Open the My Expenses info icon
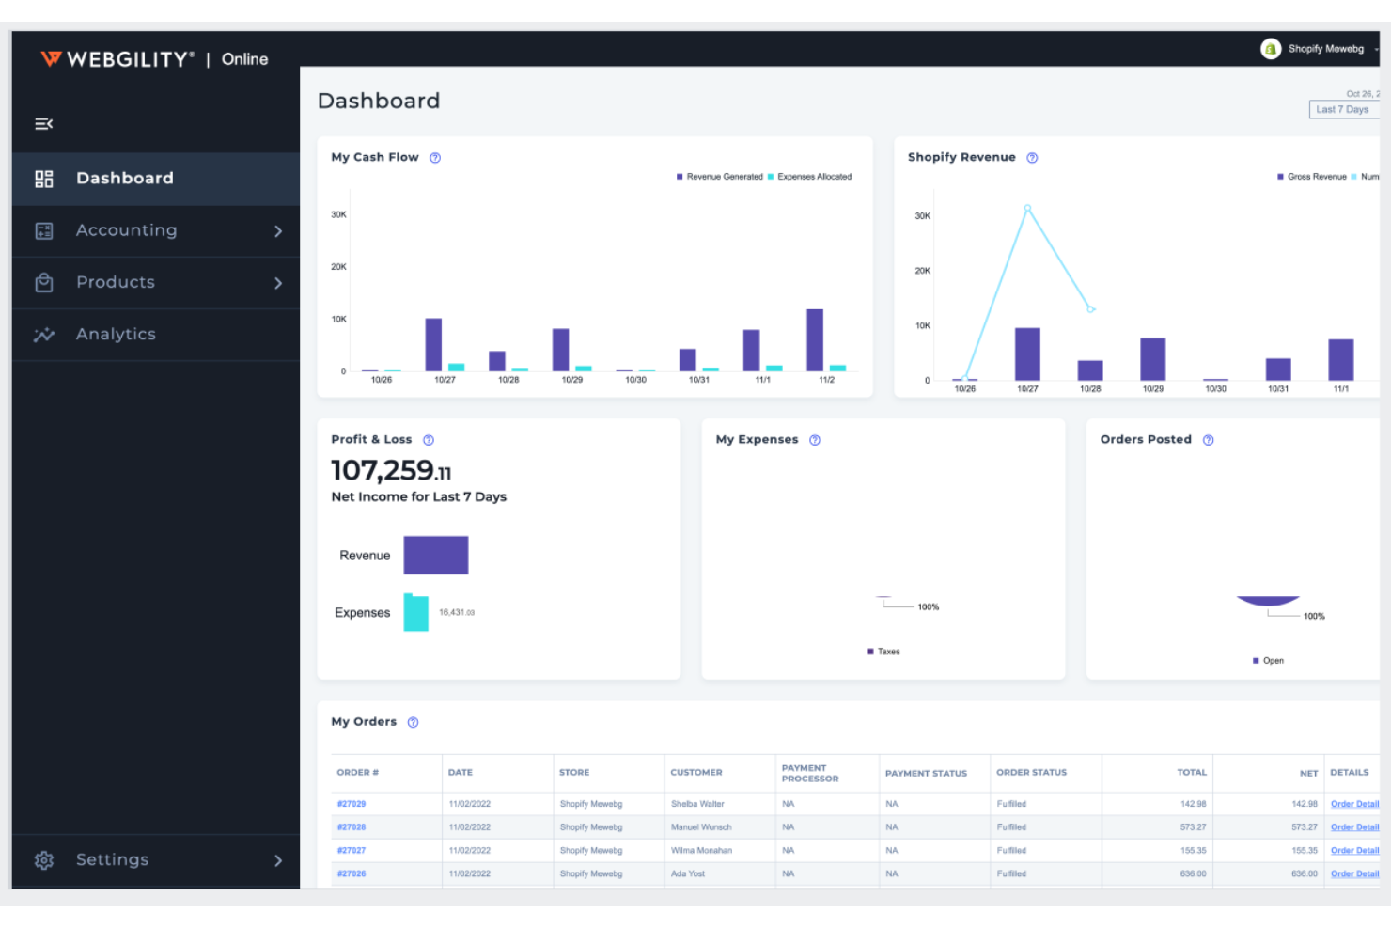 tap(815, 440)
